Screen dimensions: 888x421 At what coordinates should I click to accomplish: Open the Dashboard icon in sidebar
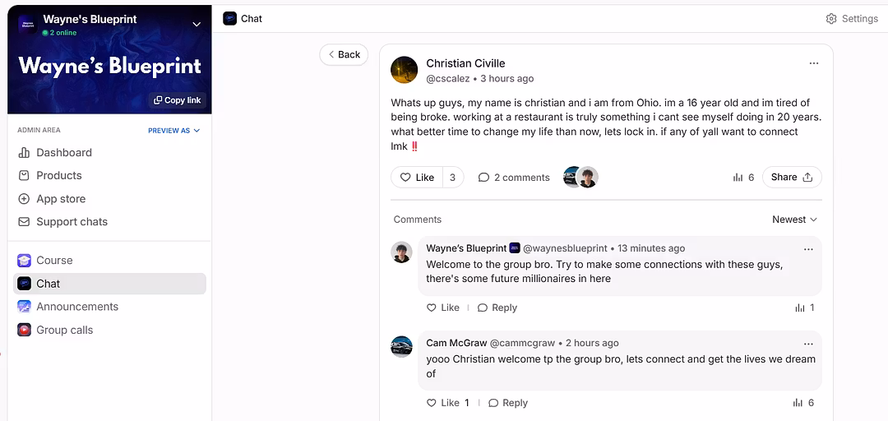click(x=24, y=153)
